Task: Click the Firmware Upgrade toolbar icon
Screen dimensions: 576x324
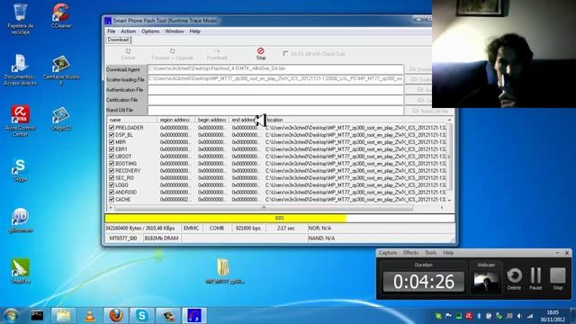Action: [172, 54]
